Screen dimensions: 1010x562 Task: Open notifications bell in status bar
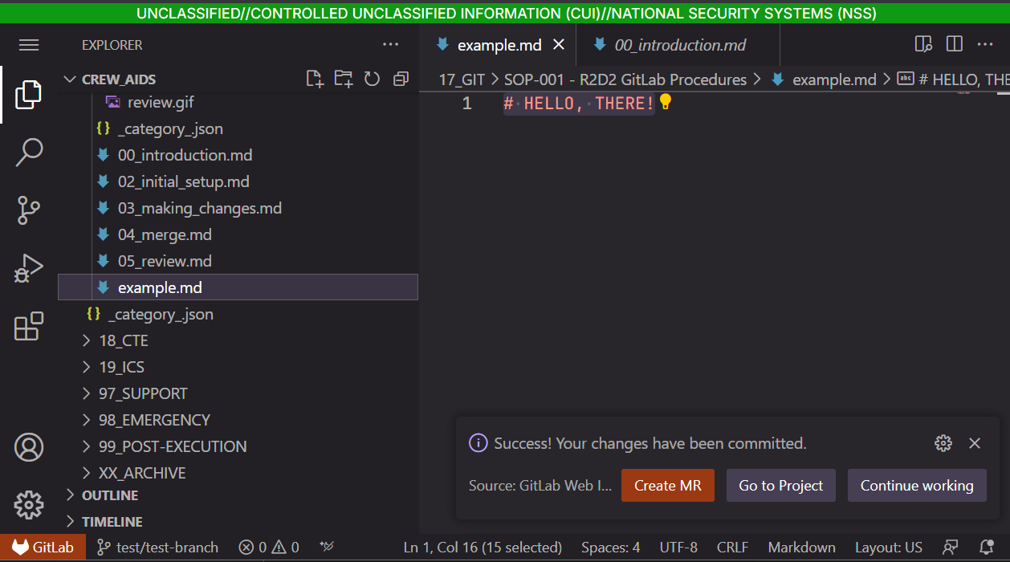point(987,548)
